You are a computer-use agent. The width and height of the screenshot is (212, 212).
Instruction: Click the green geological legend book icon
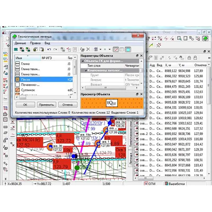[x=205, y=38]
